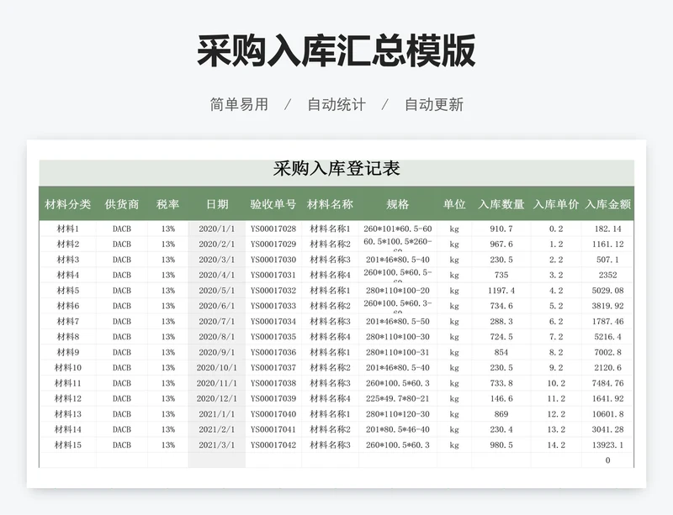This screenshot has height=515, width=673.
Task: Select amount cell 182.14
Action: coord(607,229)
